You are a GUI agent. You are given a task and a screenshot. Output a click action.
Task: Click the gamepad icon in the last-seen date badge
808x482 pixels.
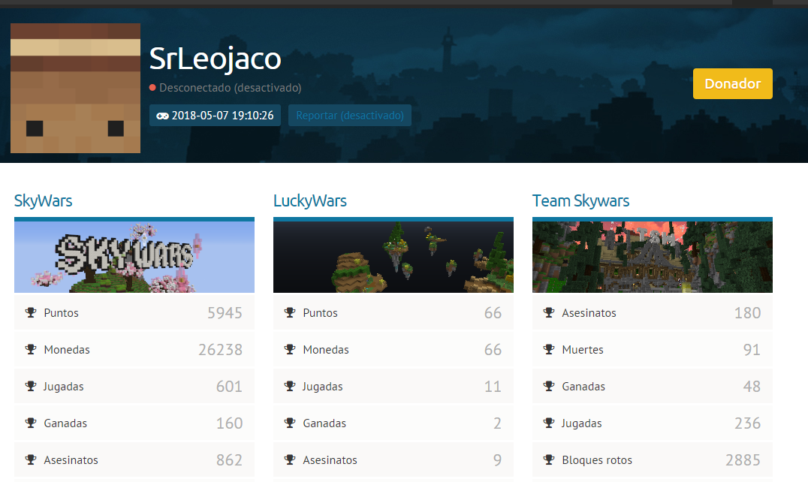pos(162,116)
